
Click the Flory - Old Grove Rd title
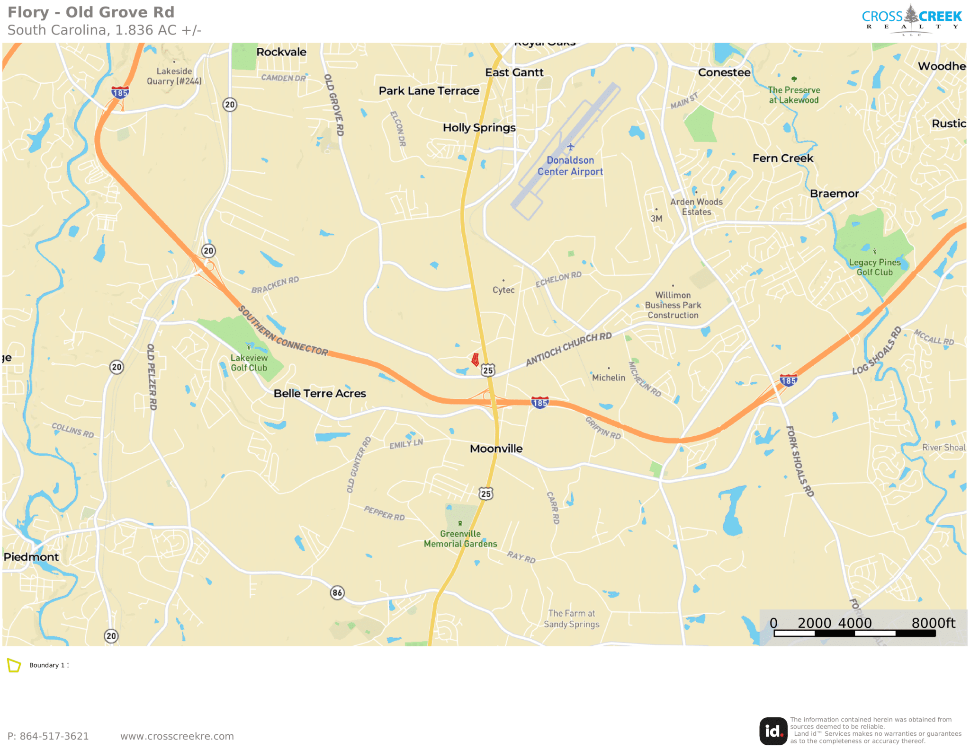tap(91, 12)
